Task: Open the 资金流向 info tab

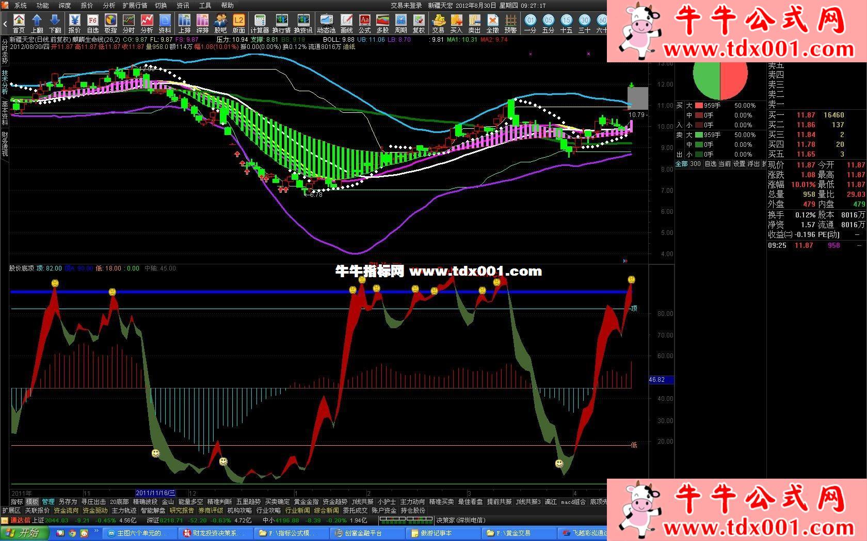Action: 66,511
